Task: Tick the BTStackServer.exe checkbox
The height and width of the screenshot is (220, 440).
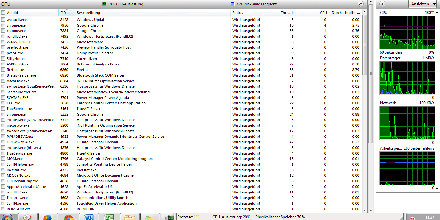Action: point(3,75)
